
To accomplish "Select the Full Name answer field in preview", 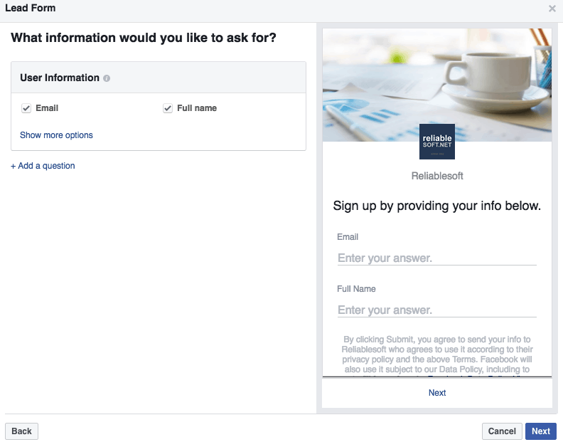I will 436,310.
